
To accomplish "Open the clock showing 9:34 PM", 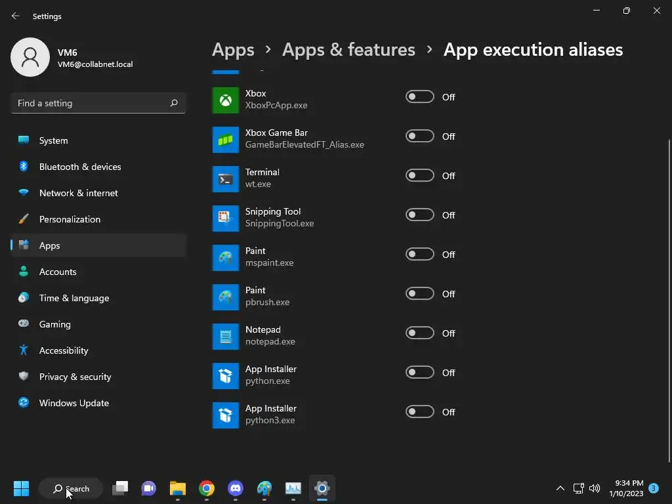I will click(x=626, y=488).
